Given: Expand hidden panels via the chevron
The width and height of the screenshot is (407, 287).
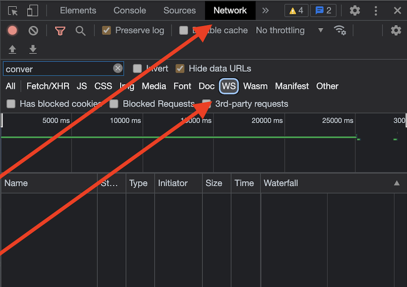Looking at the screenshot, I should click(266, 11).
